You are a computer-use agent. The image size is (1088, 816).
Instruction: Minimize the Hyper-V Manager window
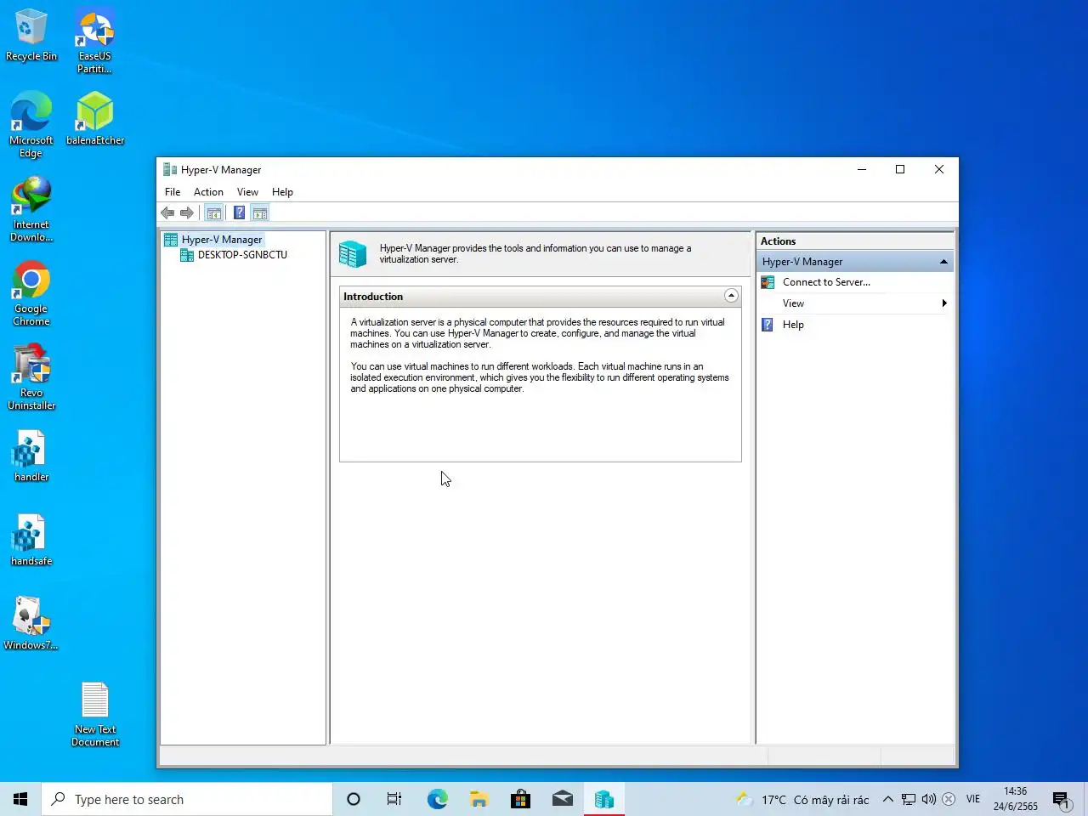[x=862, y=169]
